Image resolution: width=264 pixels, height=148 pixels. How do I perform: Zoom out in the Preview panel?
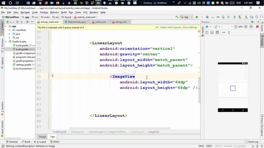[x=236, y=27]
